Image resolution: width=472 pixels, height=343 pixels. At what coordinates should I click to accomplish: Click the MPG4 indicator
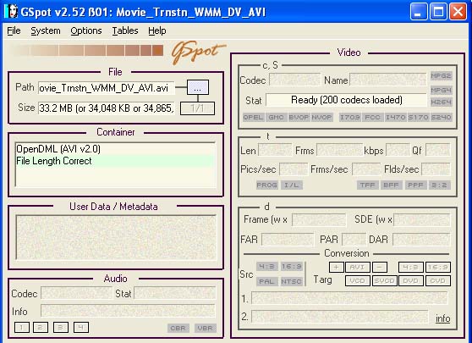pos(441,90)
